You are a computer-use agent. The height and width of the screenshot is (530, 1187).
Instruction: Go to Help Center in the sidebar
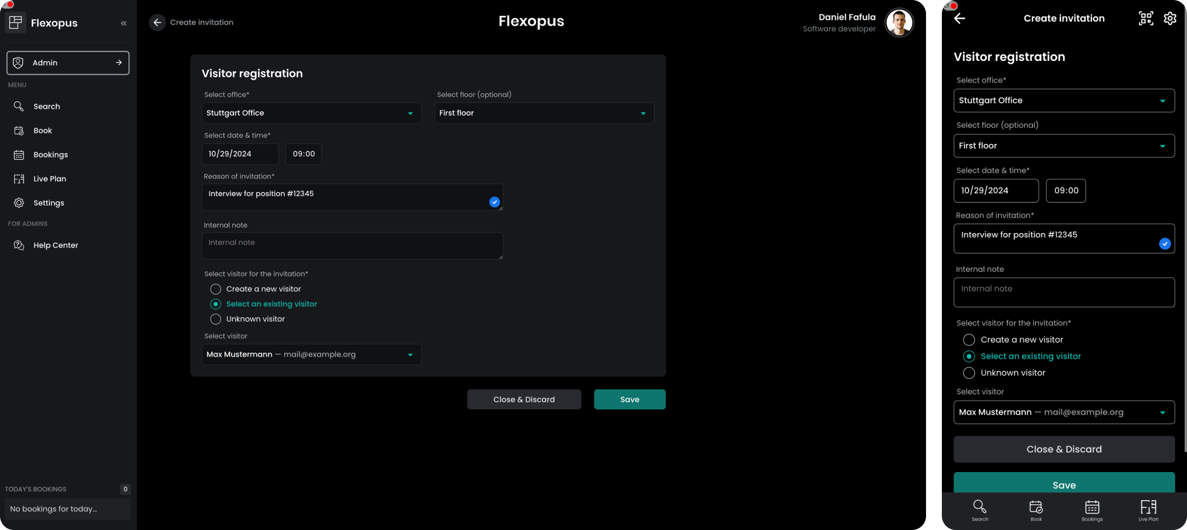[55, 245]
